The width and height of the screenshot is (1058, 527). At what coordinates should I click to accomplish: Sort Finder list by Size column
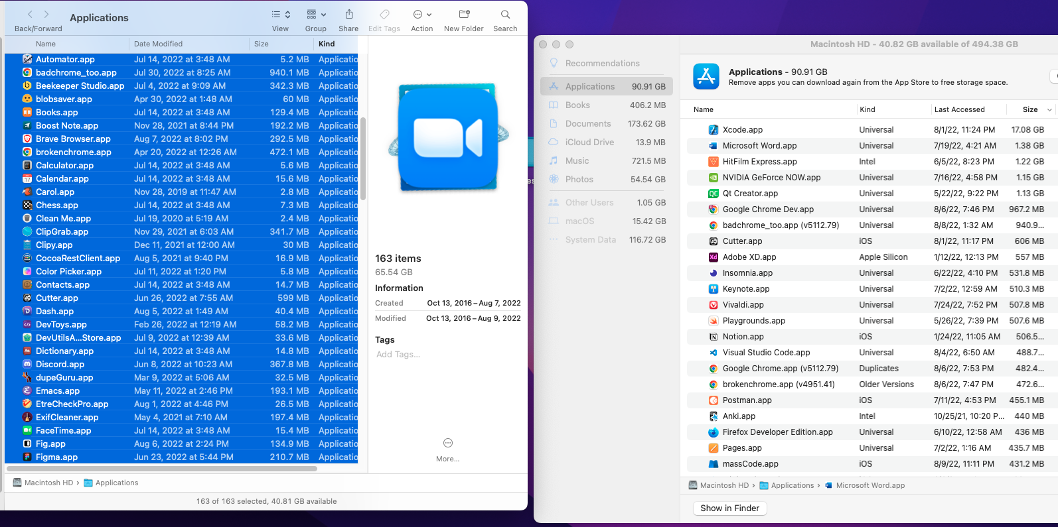click(x=262, y=44)
